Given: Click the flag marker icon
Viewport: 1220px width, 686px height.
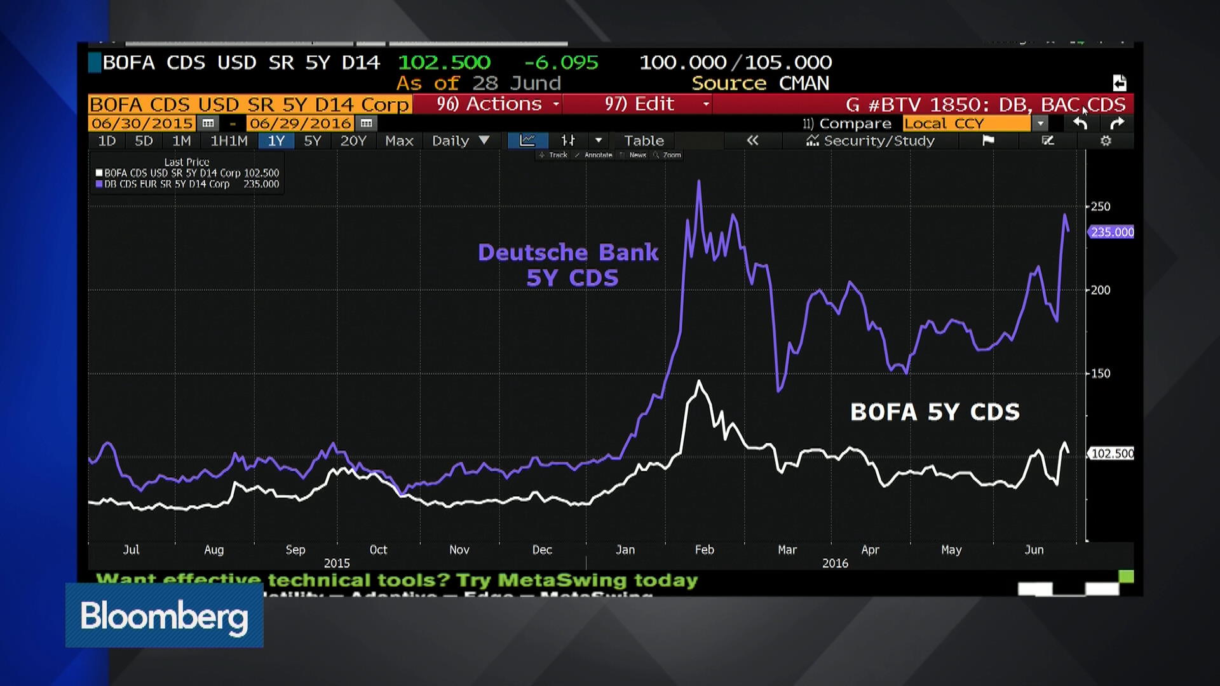Looking at the screenshot, I should click(x=988, y=140).
